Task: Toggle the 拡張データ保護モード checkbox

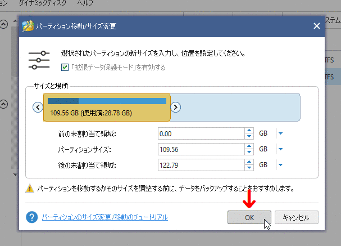Action: [x=65, y=68]
